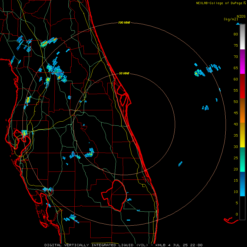Click the NEXLAB-College of DuPage credit text
Viewport: 247px width, 247px height.
pyautogui.click(x=220, y=3)
